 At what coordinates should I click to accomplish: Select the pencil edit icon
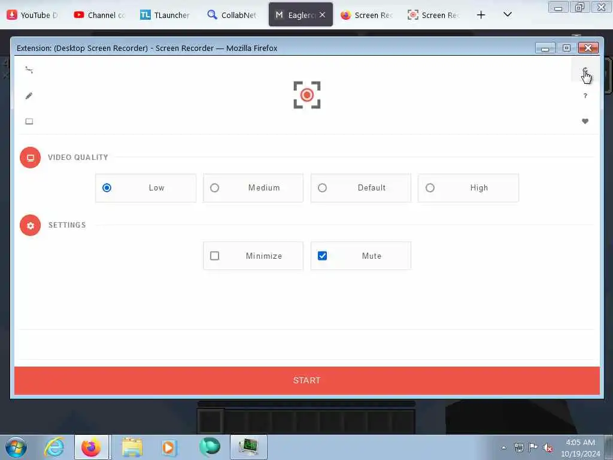tap(29, 96)
